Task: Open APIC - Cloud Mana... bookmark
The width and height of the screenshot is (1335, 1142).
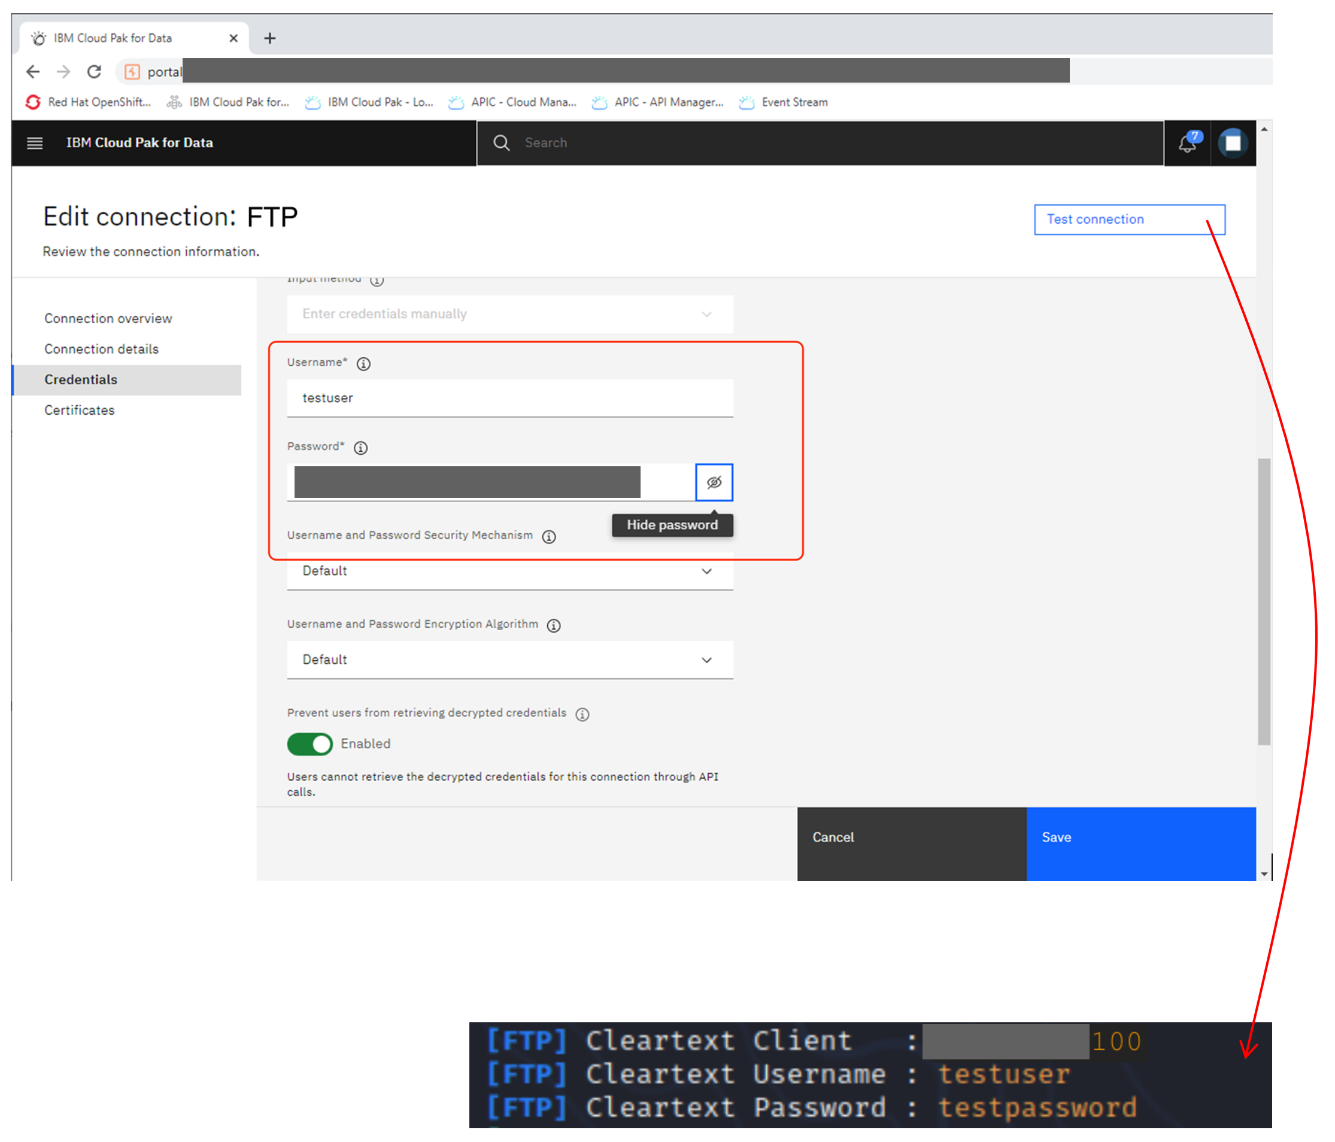Action: [x=513, y=102]
